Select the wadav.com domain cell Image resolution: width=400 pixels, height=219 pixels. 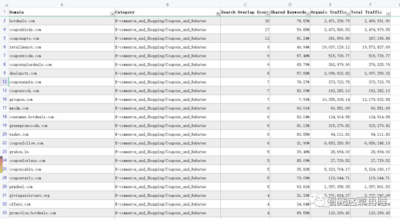62,134
